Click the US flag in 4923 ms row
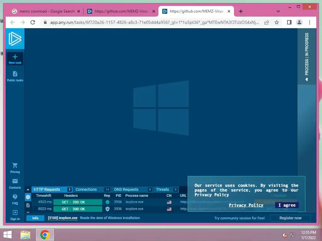Viewport: 322px width, 241px height. (169, 202)
